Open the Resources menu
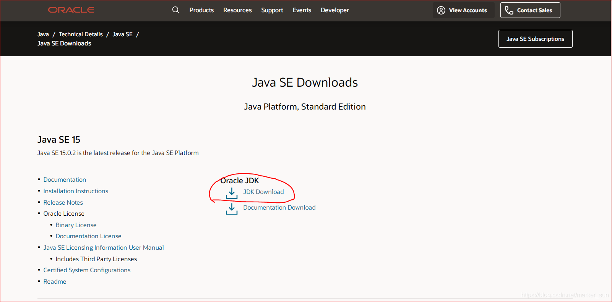 coord(237,10)
